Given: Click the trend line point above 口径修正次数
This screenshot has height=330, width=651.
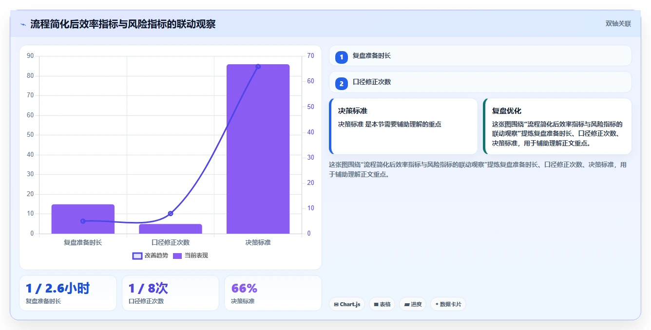Looking at the screenshot, I should coord(171,214).
